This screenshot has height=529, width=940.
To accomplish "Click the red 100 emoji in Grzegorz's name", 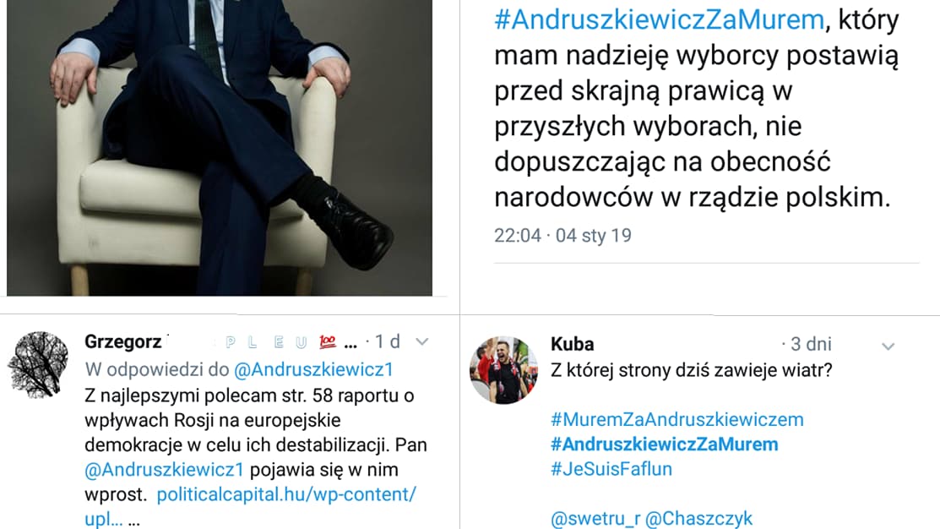I will pyautogui.click(x=328, y=342).
